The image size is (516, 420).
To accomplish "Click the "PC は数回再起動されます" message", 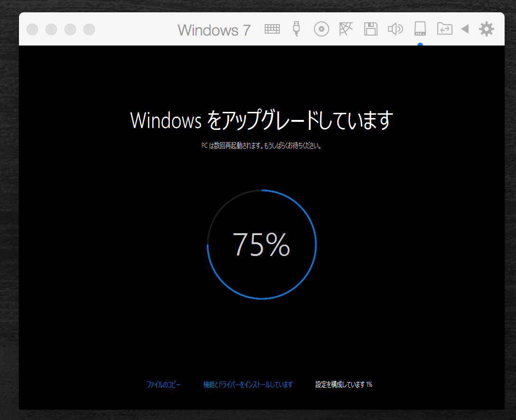I will pos(262,146).
